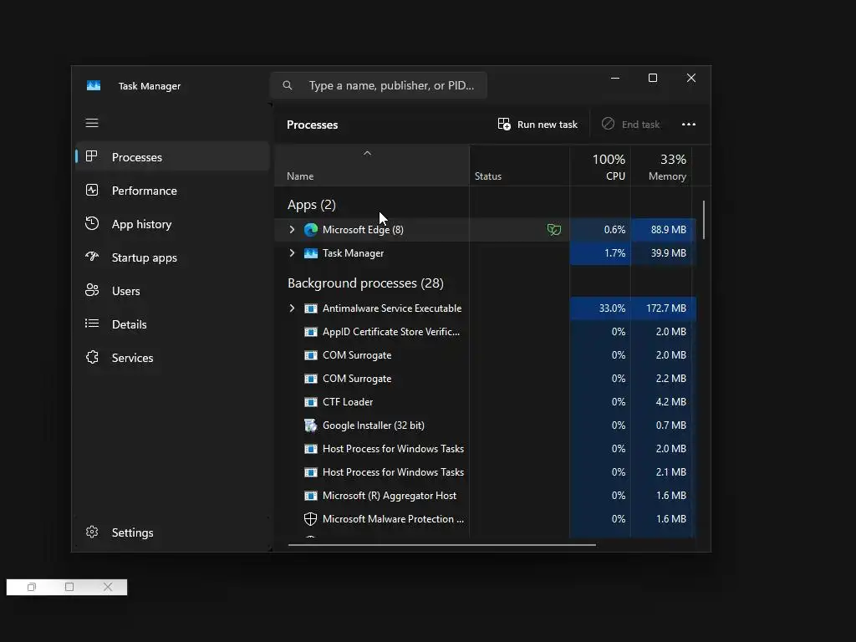856x642 pixels.
Task: Sort by the Memory column header
Action: (x=662, y=166)
